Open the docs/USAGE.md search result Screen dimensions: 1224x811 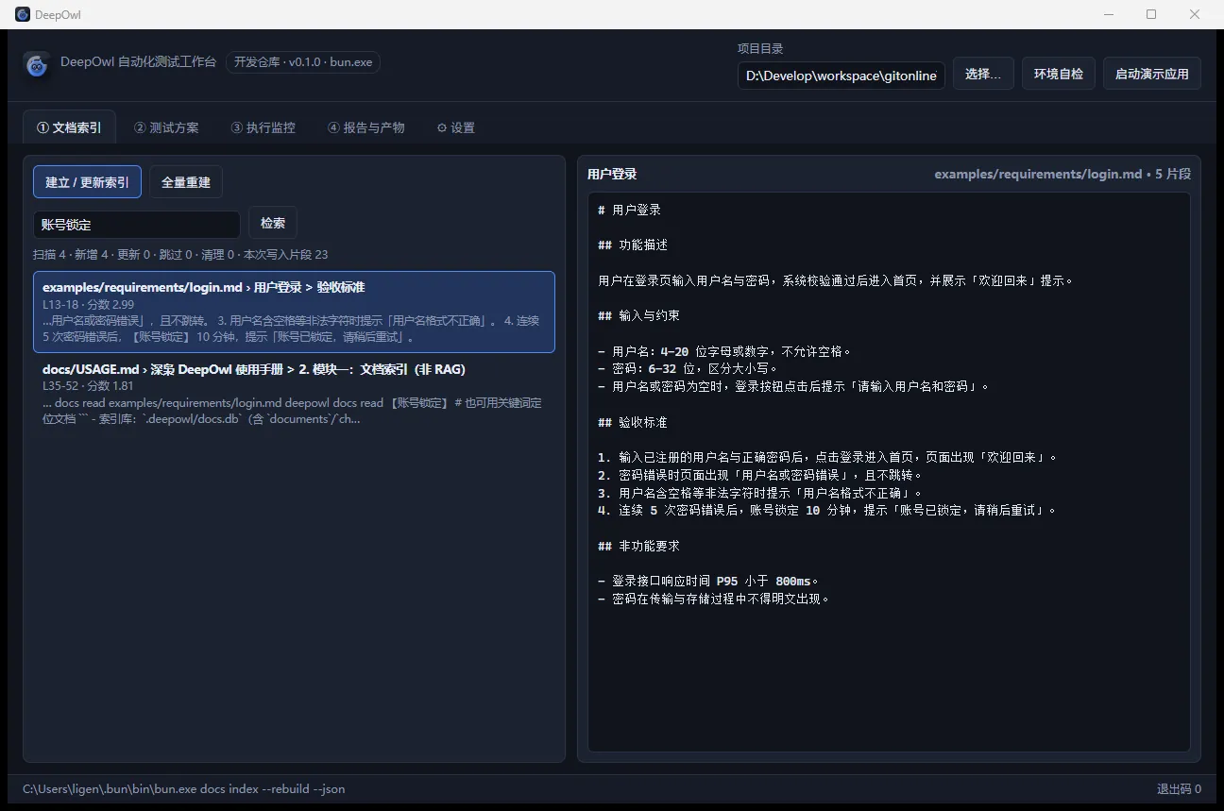(294, 393)
